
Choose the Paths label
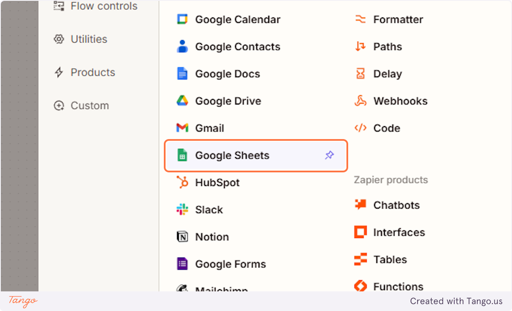(x=387, y=47)
